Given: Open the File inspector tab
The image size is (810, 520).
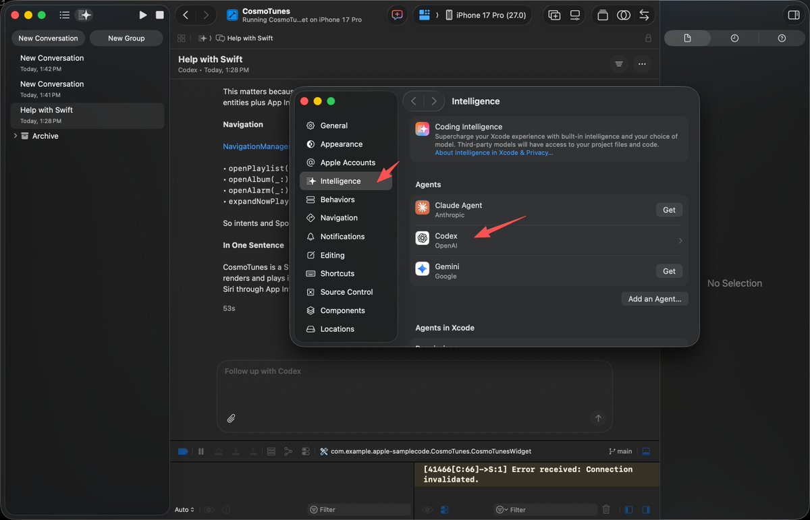Looking at the screenshot, I should pyautogui.click(x=687, y=38).
